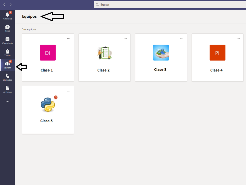Go forward with the right chevron
Screen dimensions: 246x185
pyautogui.click(x=11, y=5)
